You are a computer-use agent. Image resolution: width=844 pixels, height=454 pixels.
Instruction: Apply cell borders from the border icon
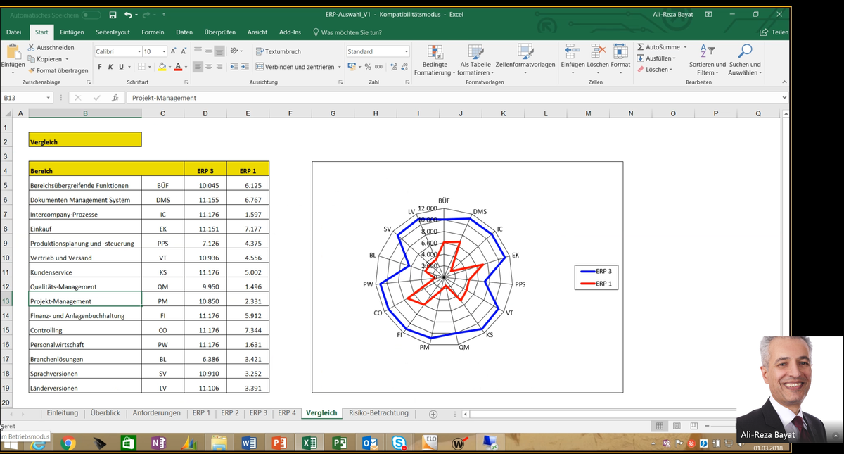pos(141,67)
